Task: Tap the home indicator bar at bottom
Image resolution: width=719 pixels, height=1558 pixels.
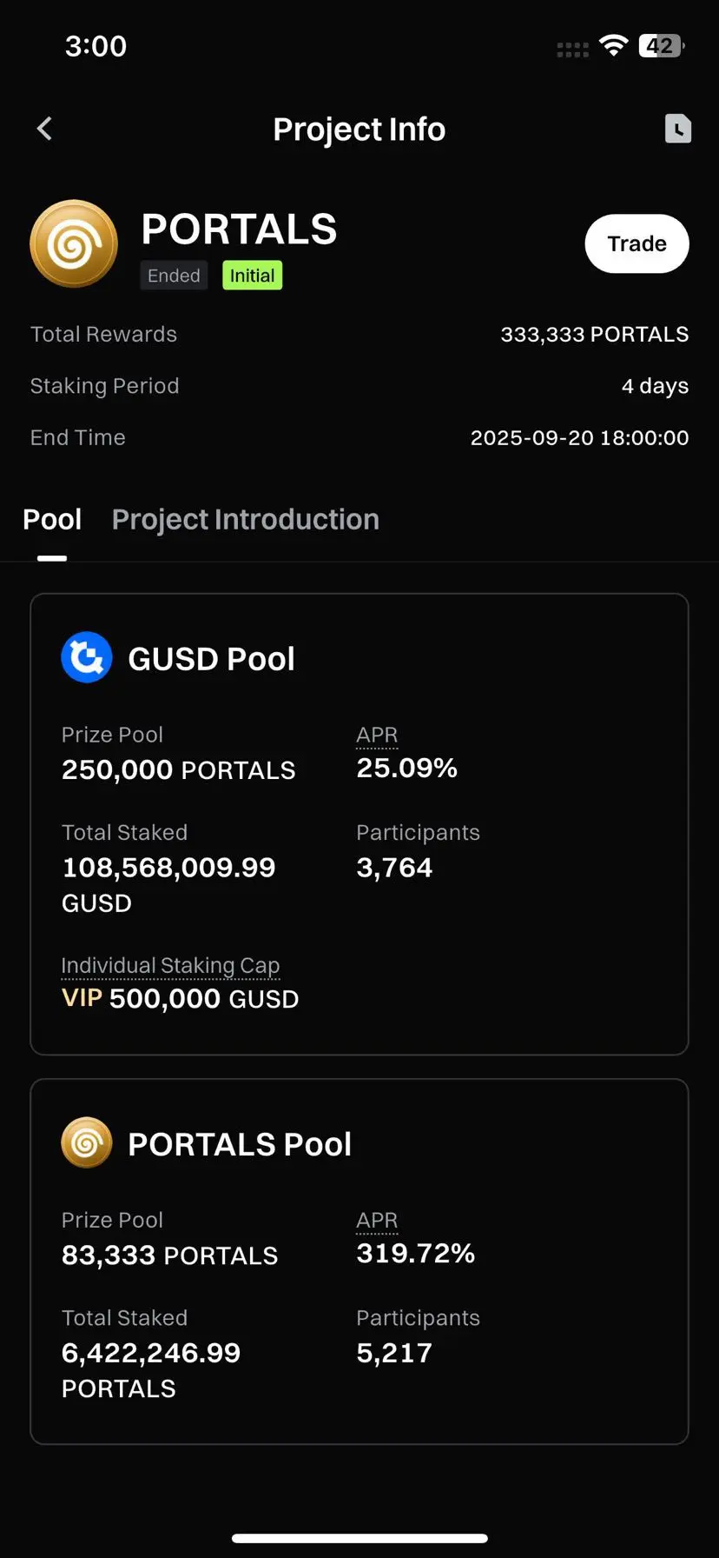Action: point(359,1538)
